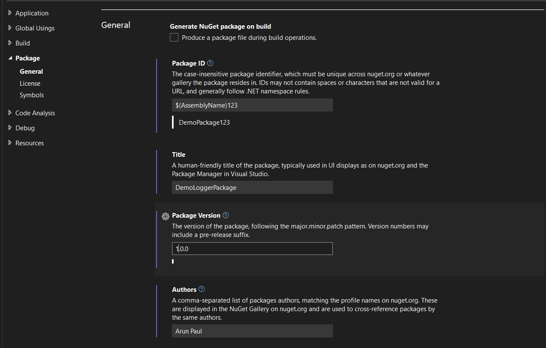Open the License settings page
Viewport: 546px width, 348px height.
pos(30,84)
